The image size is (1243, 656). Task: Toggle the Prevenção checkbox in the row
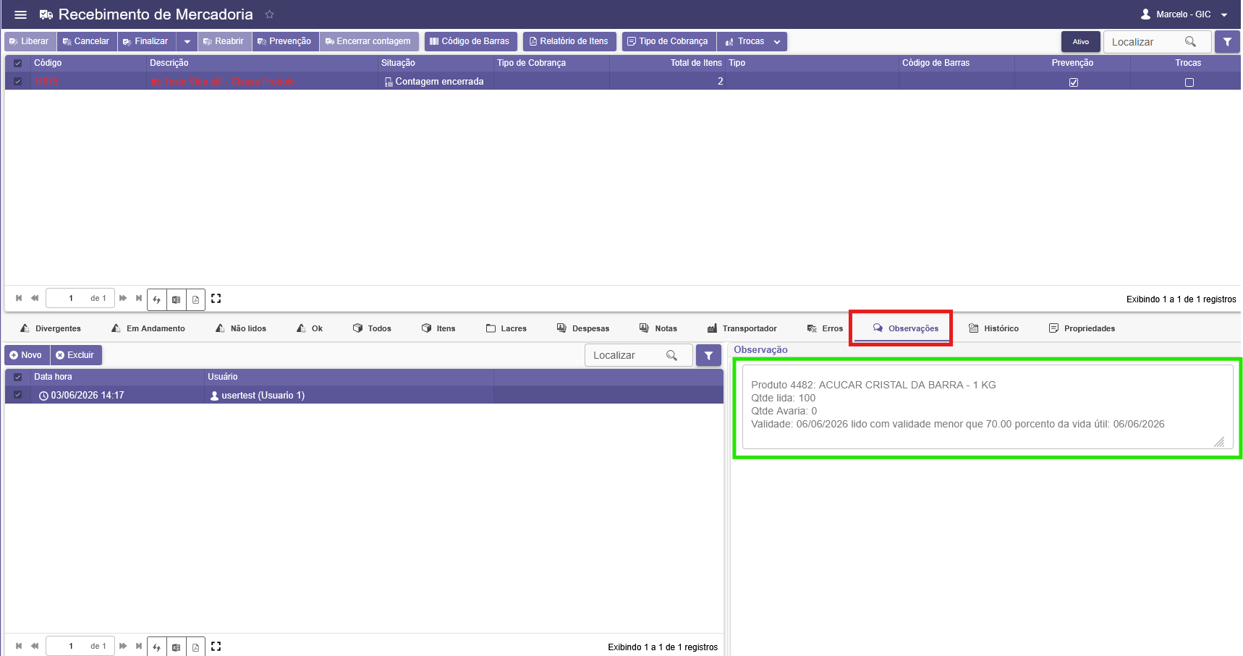(1073, 82)
